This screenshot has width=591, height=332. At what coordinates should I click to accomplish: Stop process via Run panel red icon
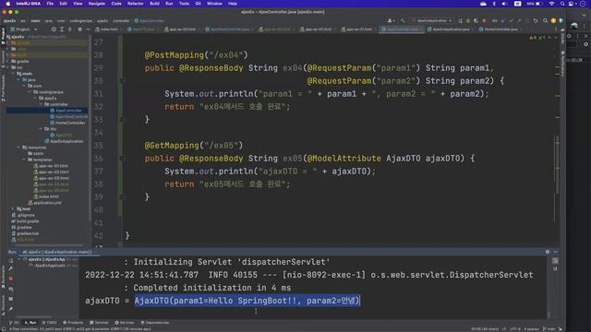(11, 279)
